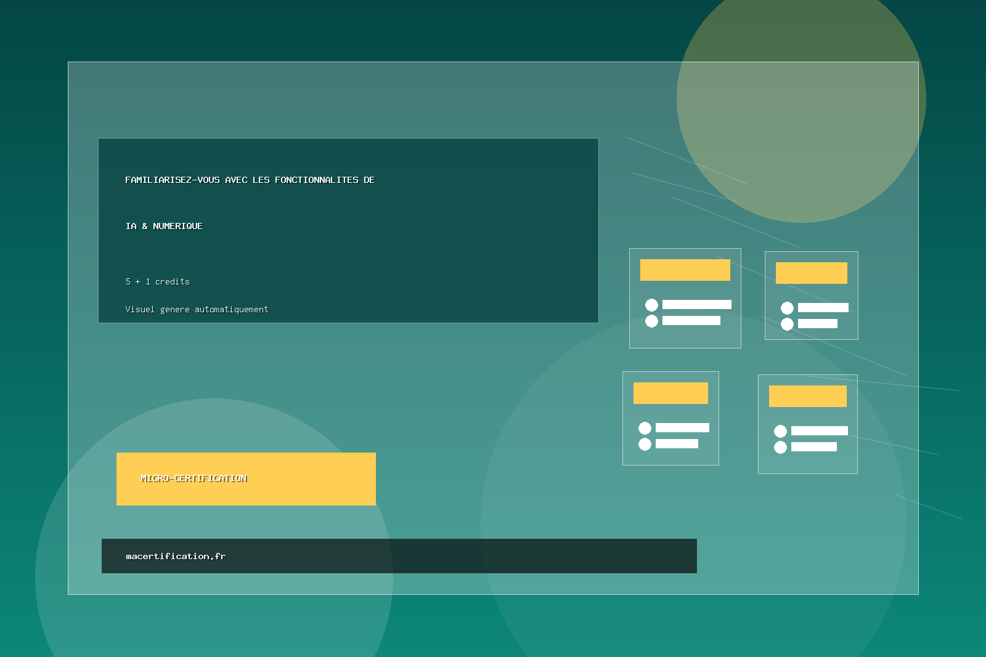Click the first circle bullet in bottom-left card
This screenshot has width=986, height=657.
coord(645,428)
